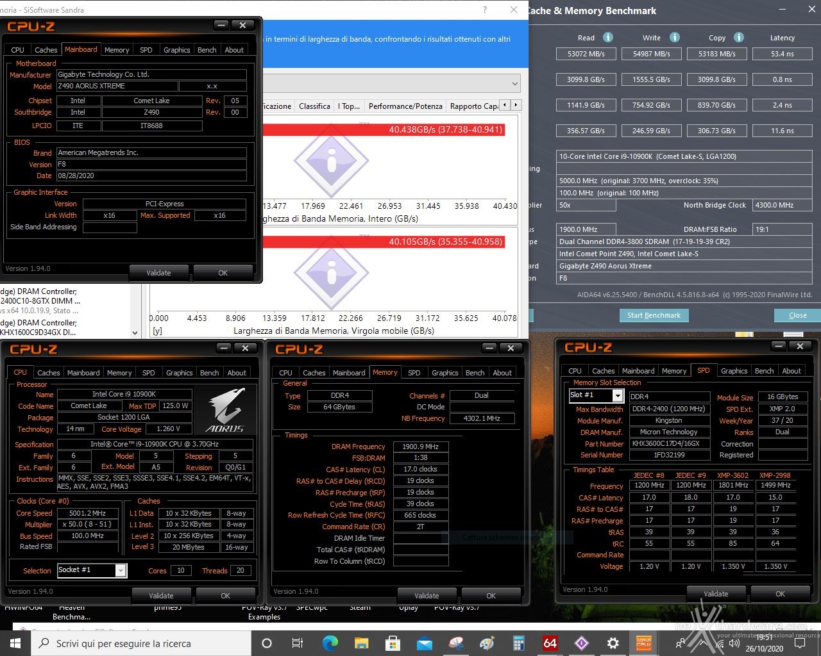Switch to the Aorus CPU-Z taskbar icon
Image resolution: width=821 pixels, height=656 pixels.
644,643
